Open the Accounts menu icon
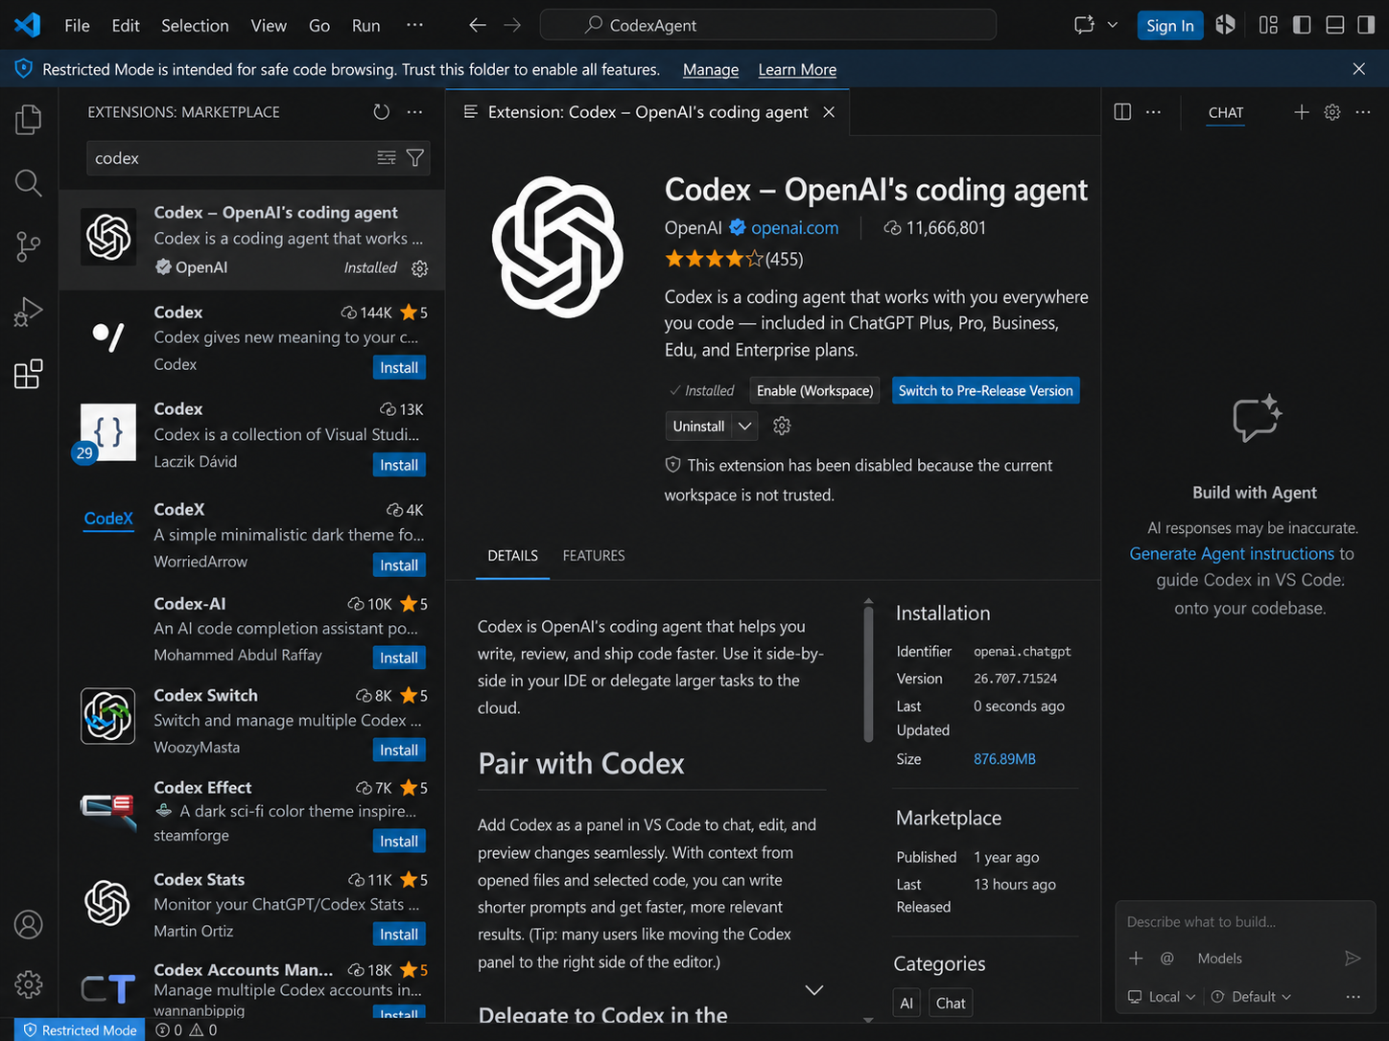The image size is (1389, 1041). tap(29, 925)
